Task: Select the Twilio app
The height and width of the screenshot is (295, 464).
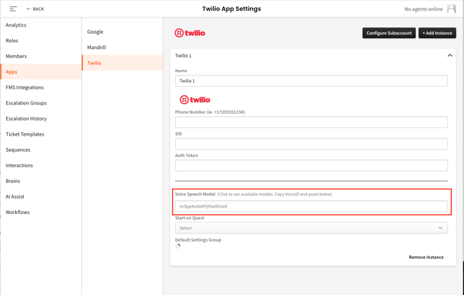Action: pos(122,63)
